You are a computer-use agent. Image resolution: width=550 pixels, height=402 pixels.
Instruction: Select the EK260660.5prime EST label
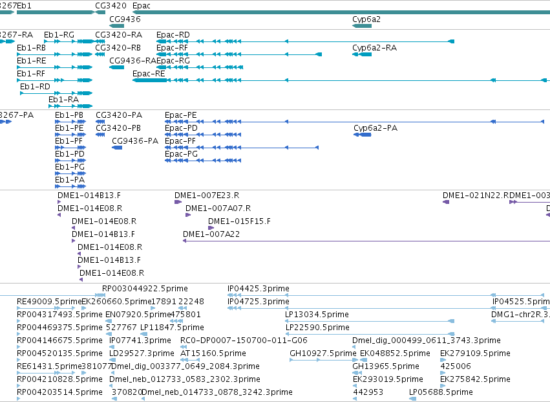pyautogui.click(x=116, y=302)
